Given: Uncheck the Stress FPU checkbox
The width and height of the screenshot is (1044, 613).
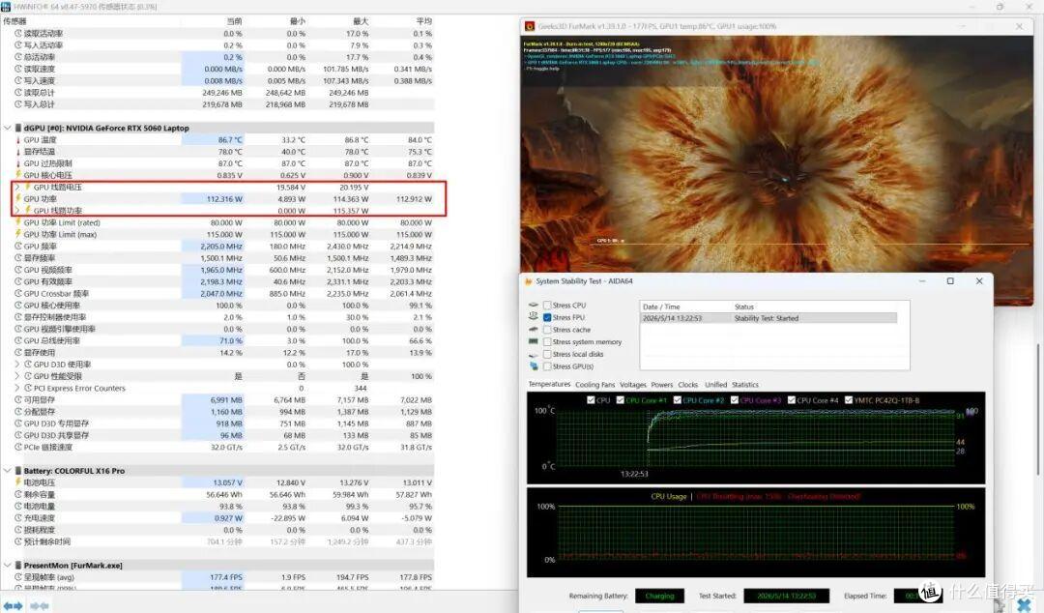Looking at the screenshot, I should (546, 317).
